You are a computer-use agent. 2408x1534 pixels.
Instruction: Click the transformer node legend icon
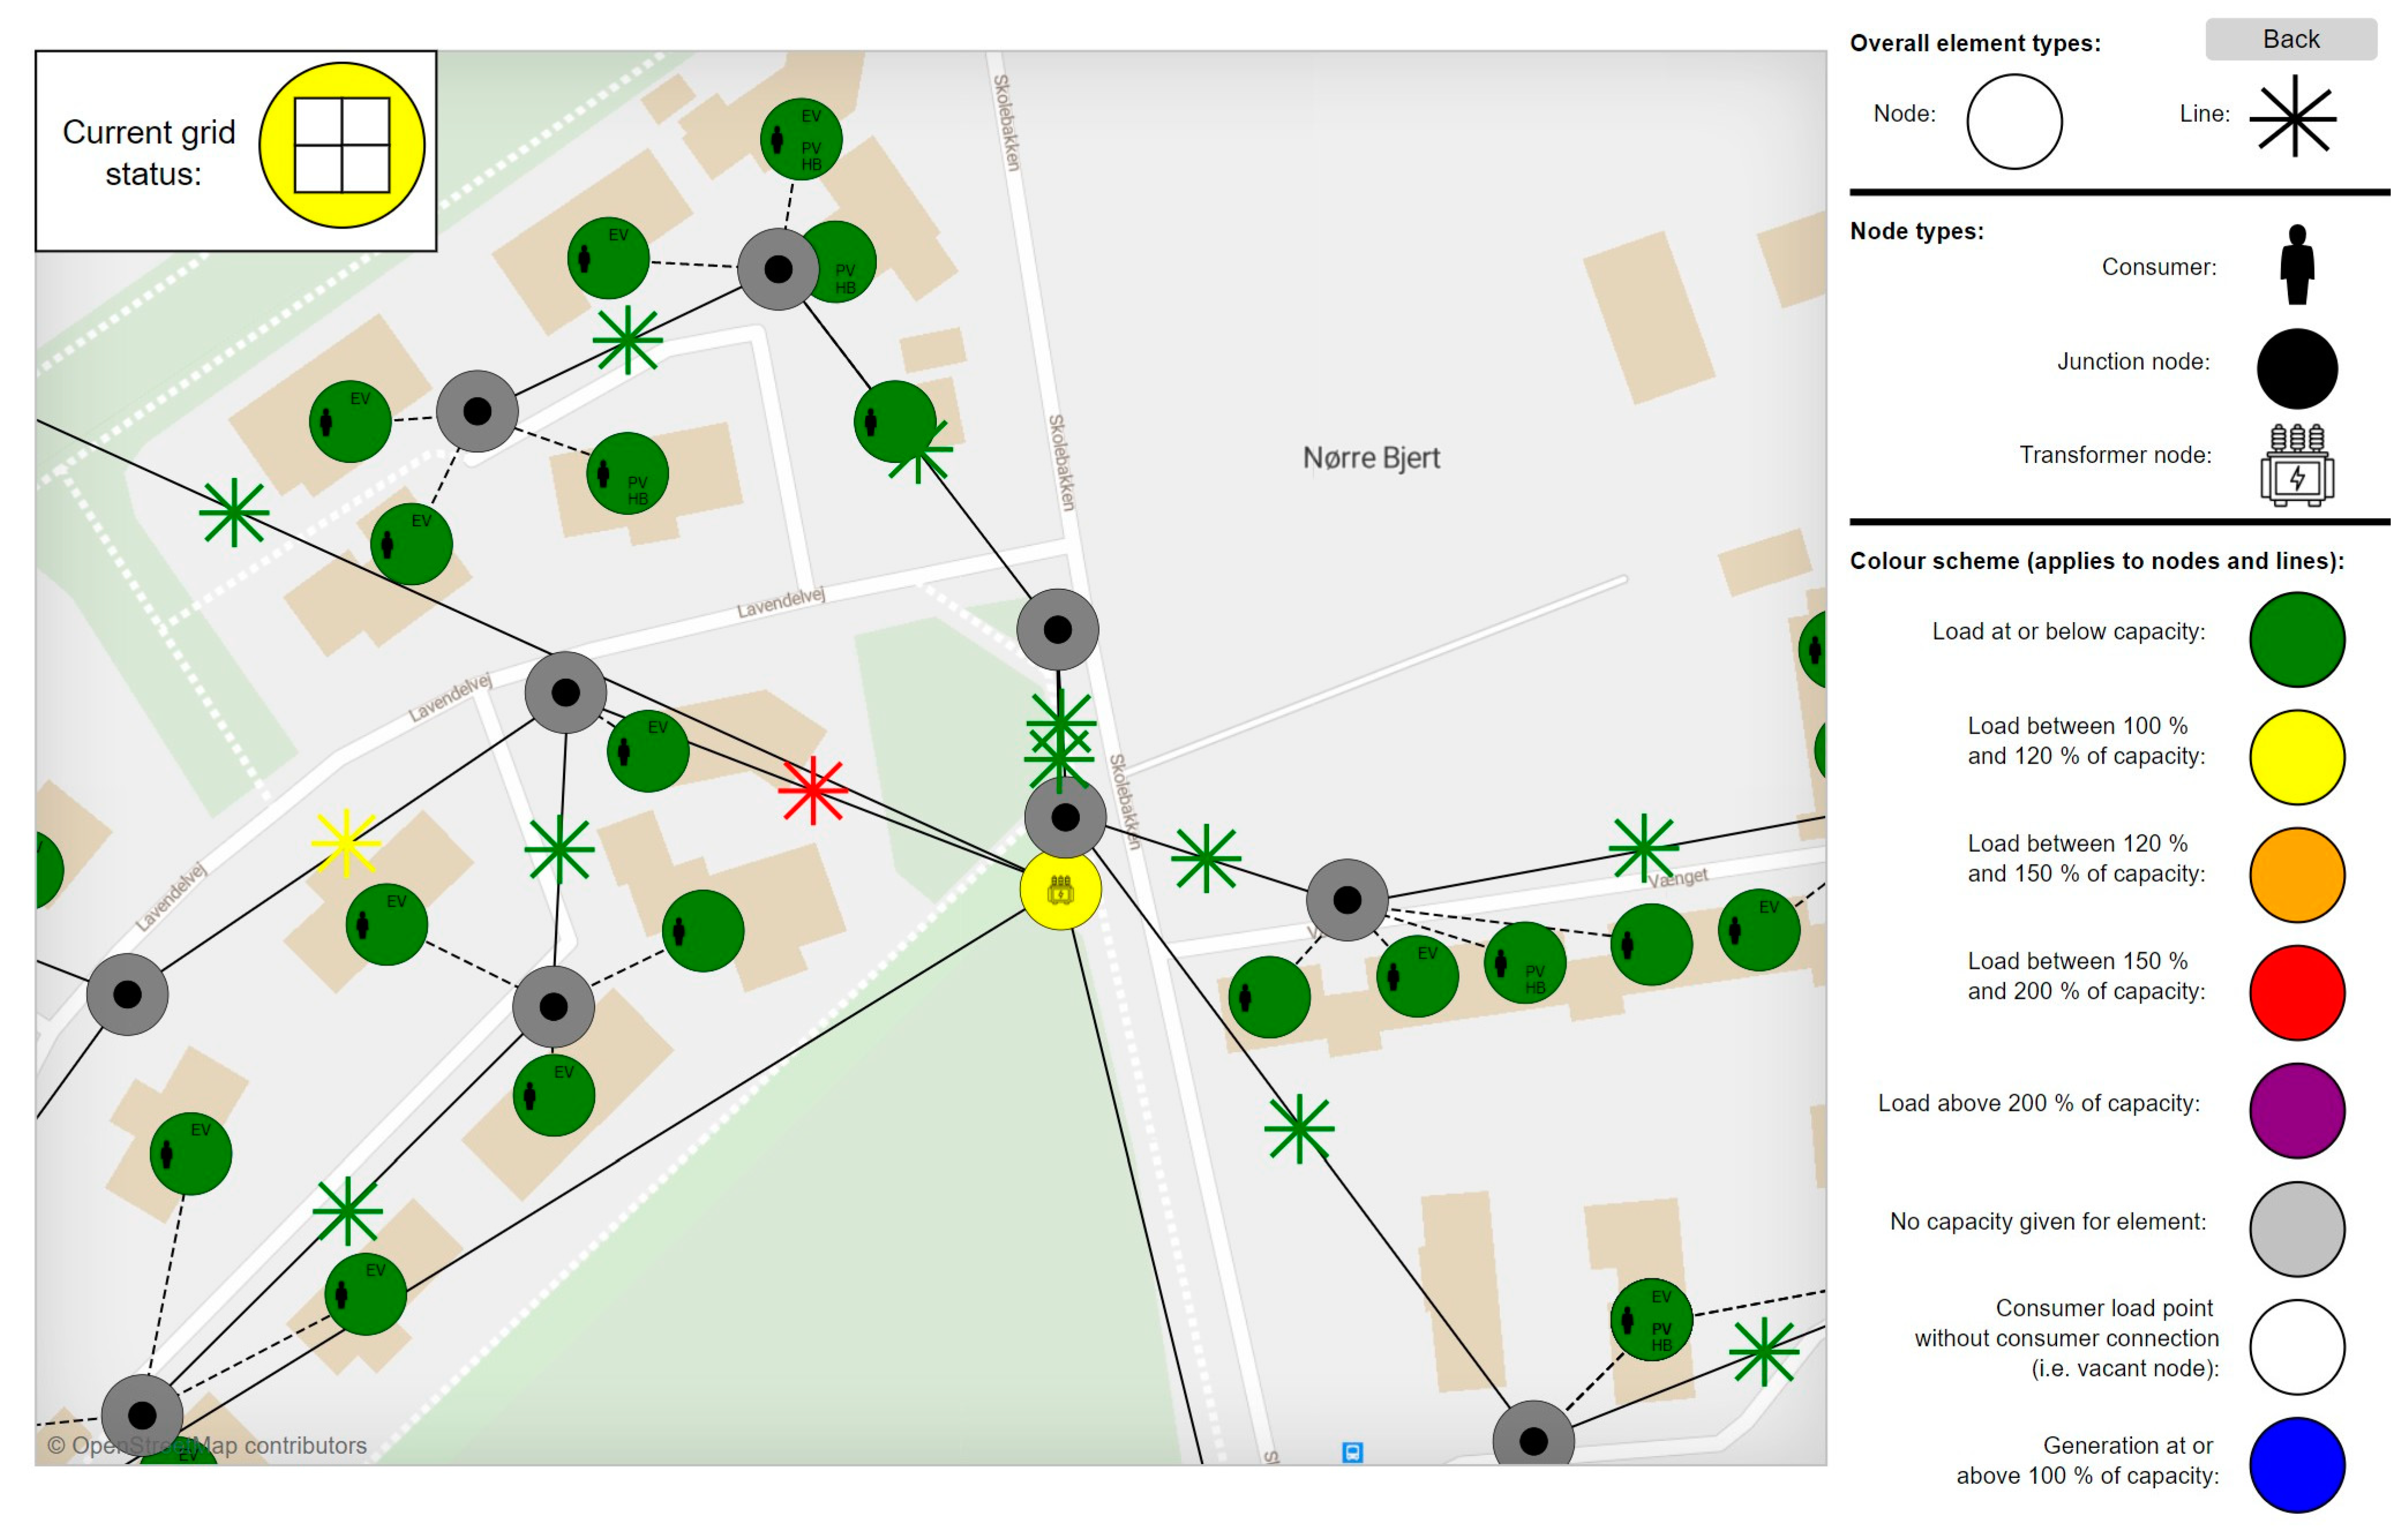[2297, 465]
